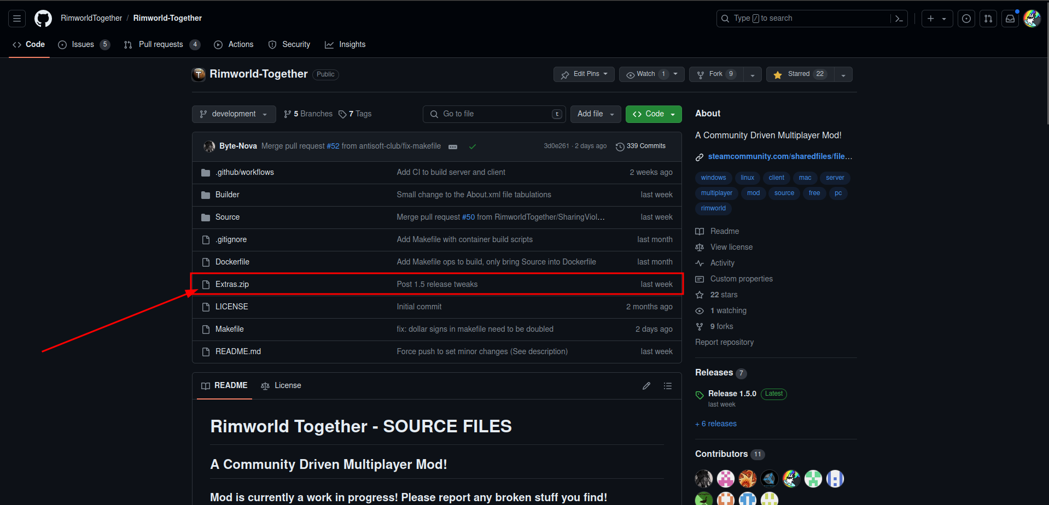This screenshot has width=1049, height=505.
Task: Click the Report repository link
Action: 724,342
